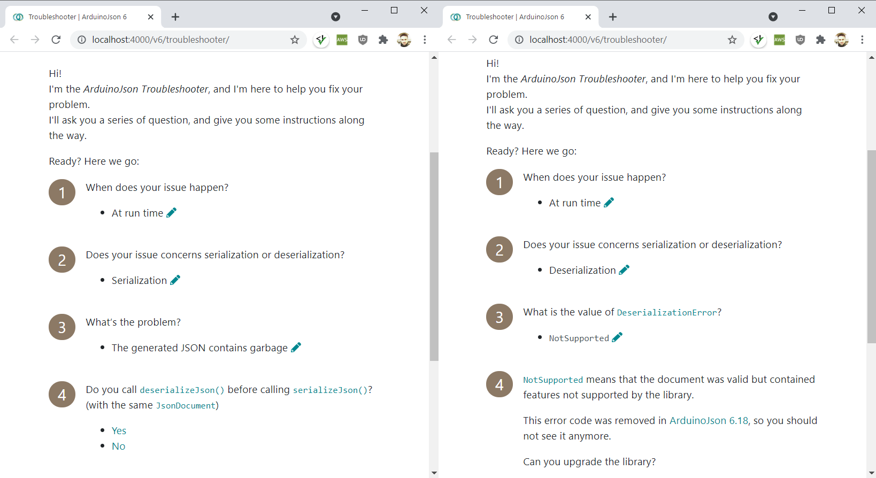The height and width of the screenshot is (478, 876).
Task: Follow the deserializeJson() code link
Action: click(x=182, y=390)
